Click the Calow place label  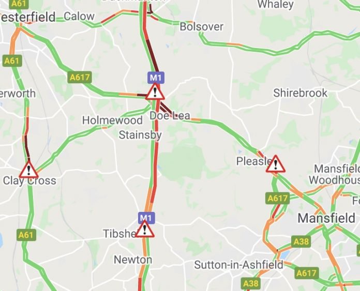click(79, 17)
